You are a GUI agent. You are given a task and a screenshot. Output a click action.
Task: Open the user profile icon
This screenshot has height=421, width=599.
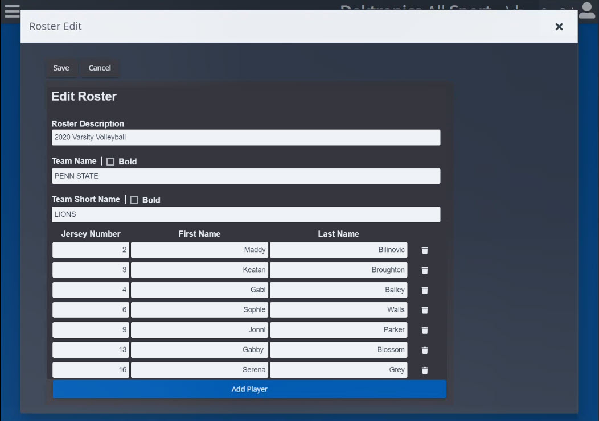[586, 10]
